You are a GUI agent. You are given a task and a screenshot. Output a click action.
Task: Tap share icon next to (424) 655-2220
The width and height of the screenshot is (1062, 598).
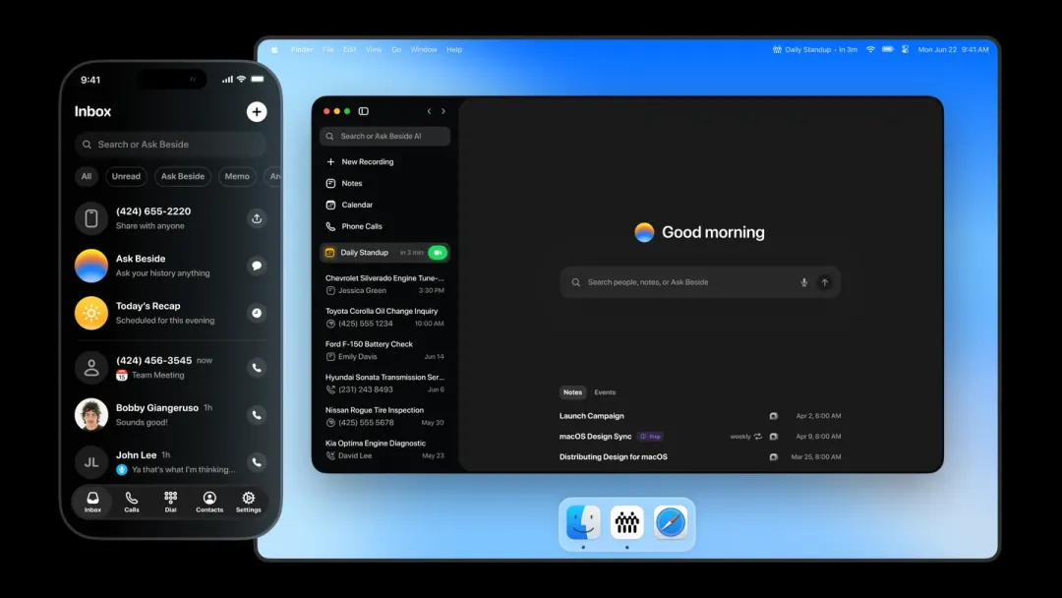257,218
